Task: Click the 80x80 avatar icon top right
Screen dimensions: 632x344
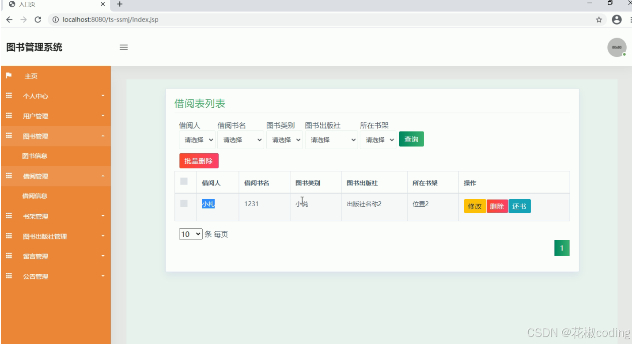Action: pyautogui.click(x=617, y=47)
